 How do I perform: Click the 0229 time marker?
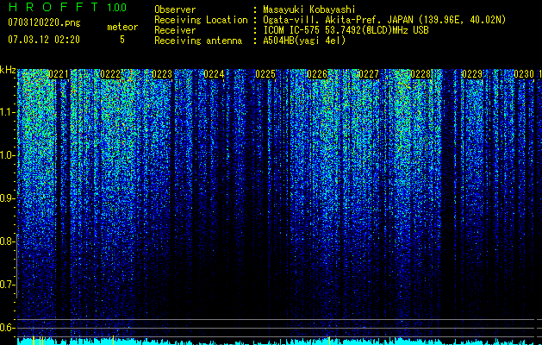click(472, 74)
